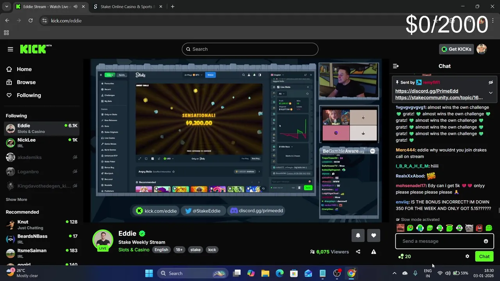
Task: Click the live stream video player
Action: (x=236, y=141)
